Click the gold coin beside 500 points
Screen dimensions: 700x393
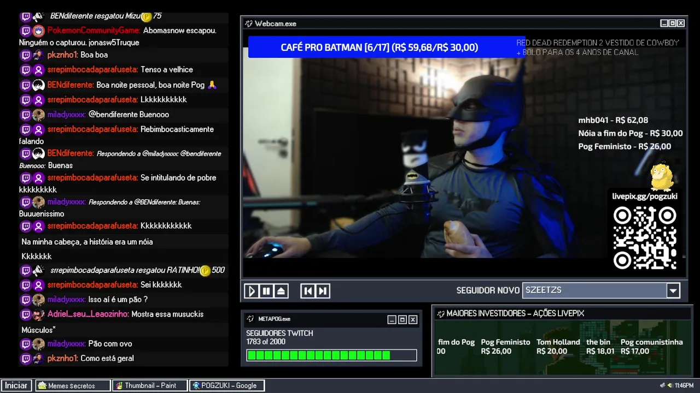(205, 270)
